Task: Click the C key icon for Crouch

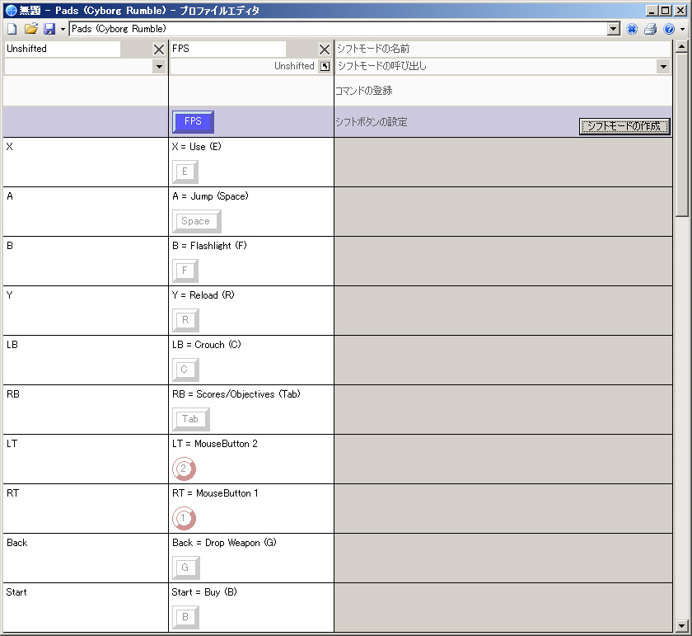Action: tap(185, 370)
